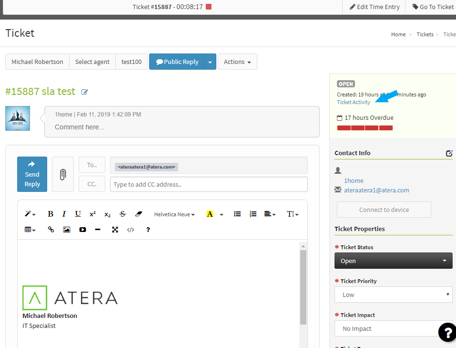The image size is (456, 348).
Task: Click the Send Reply button
Action: coord(32,174)
